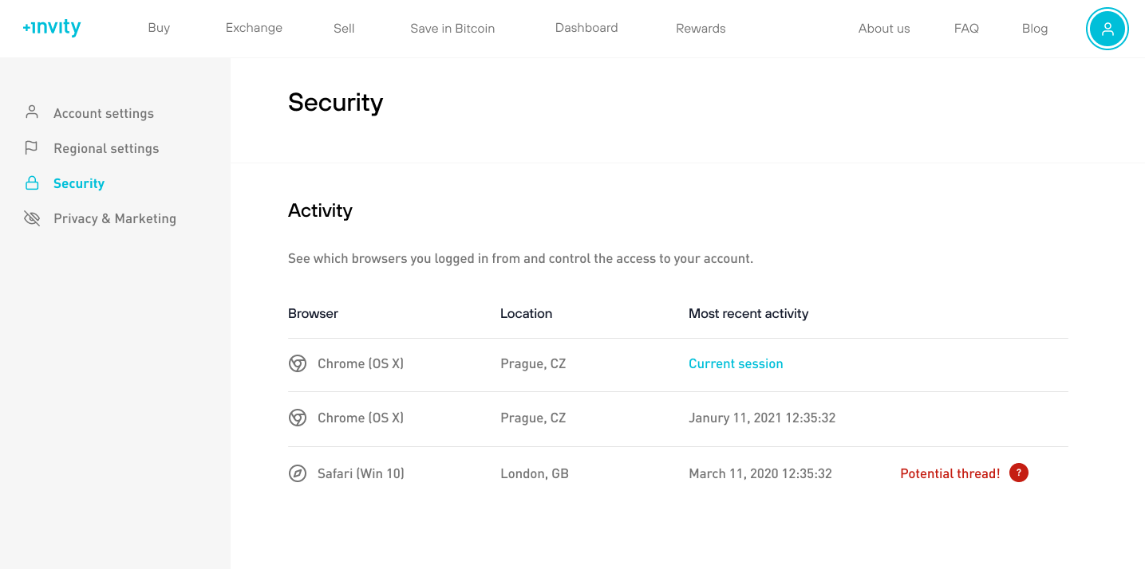Navigate to the Rewards section
The height and width of the screenshot is (569, 1145).
click(700, 28)
